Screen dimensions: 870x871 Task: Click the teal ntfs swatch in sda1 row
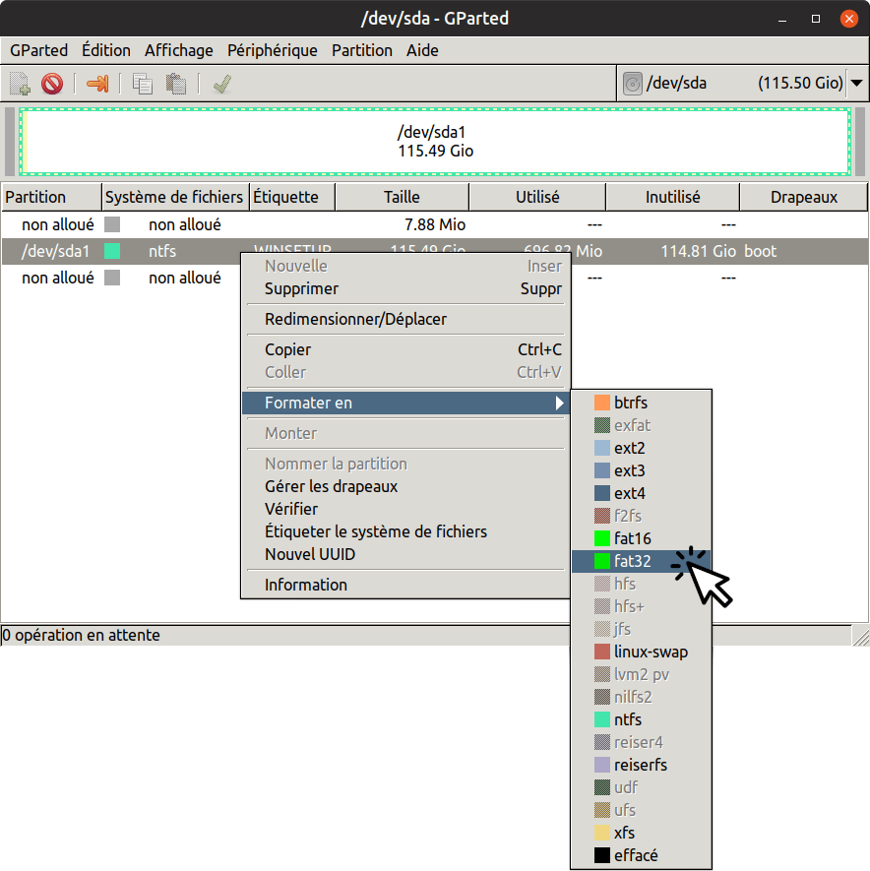112,251
